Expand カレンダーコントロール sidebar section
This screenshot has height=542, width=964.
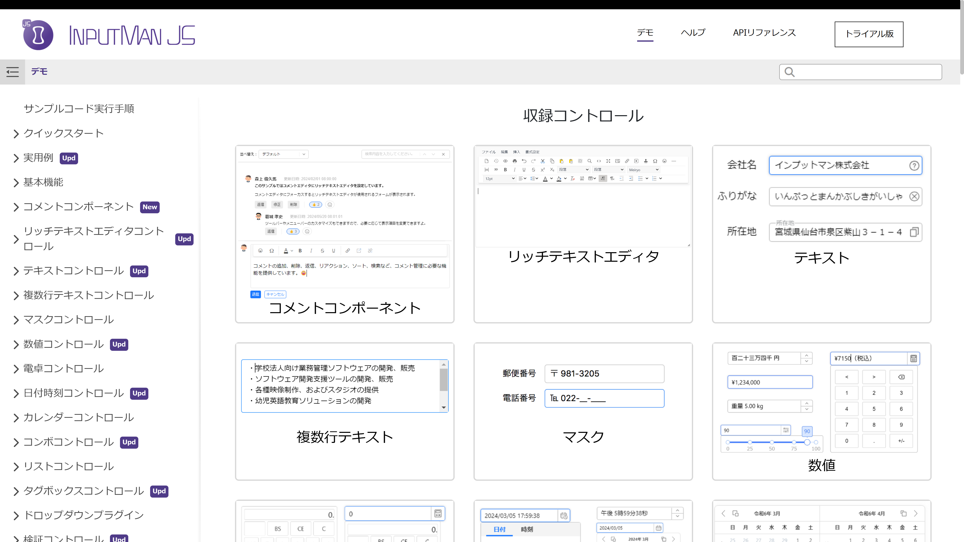(x=16, y=418)
